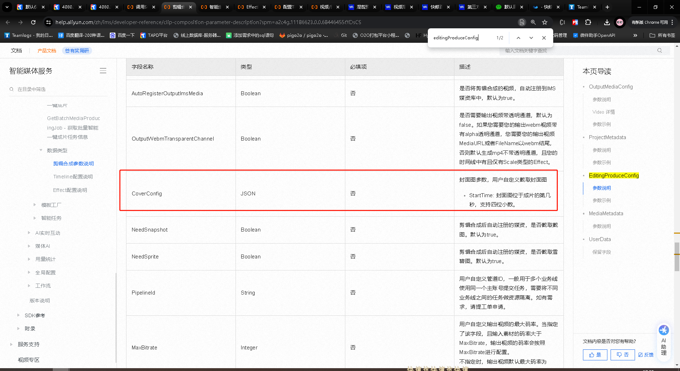Open a new browser tab
The height and width of the screenshot is (371, 680).
coord(607,7)
